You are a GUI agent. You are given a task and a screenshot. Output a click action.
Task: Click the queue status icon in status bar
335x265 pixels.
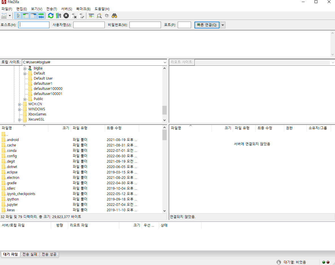coord(279,262)
